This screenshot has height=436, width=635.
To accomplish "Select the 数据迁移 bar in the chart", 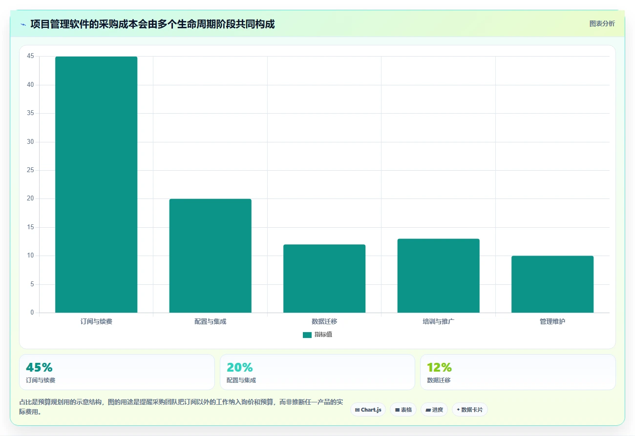I will click(x=324, y=278).
